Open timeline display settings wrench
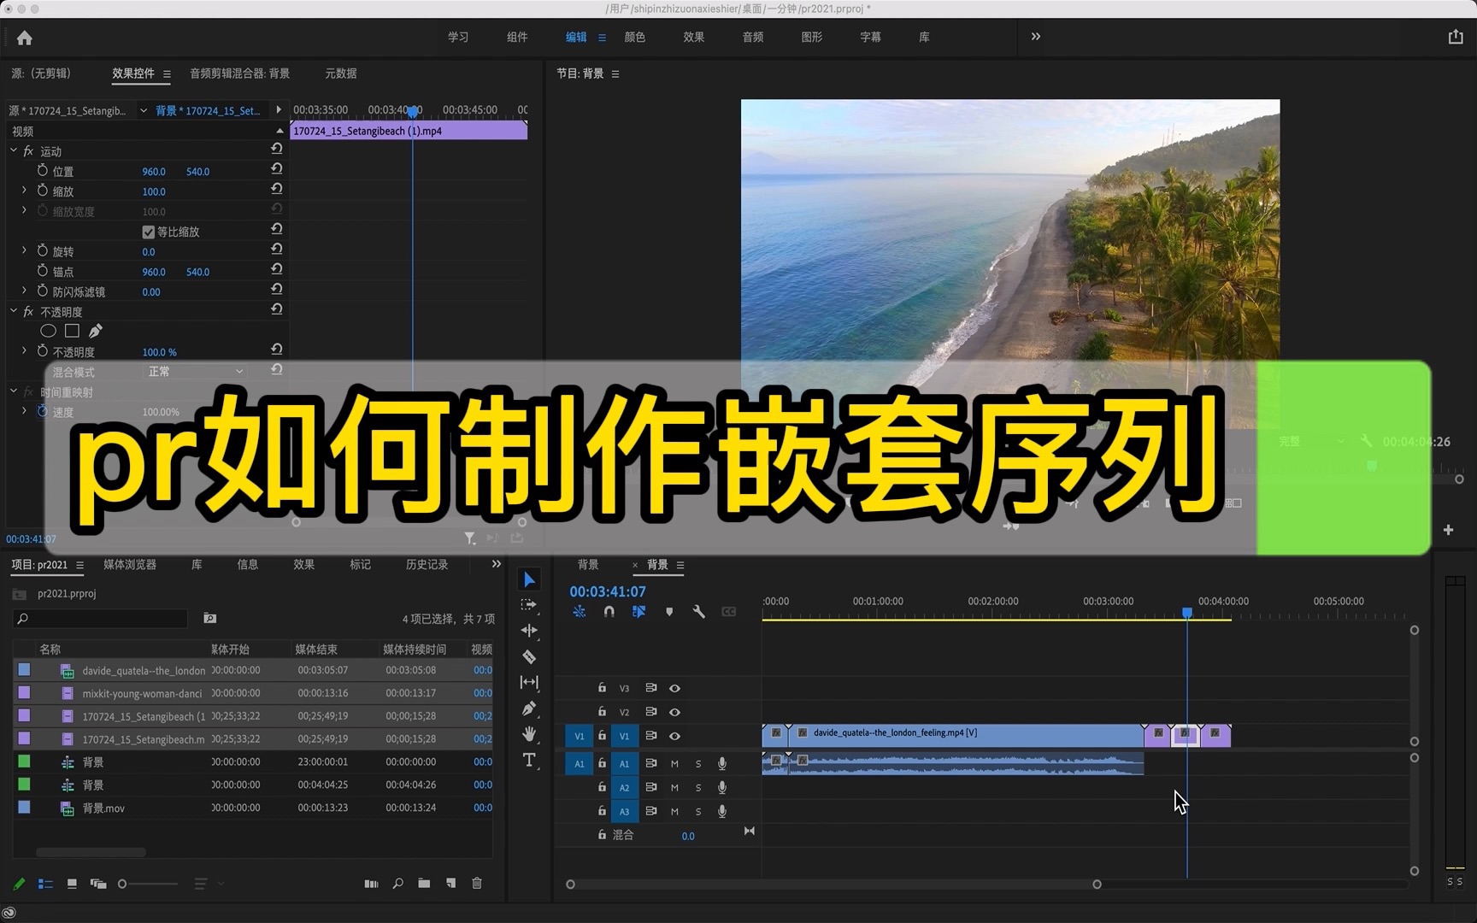 click(x=699, y=612)
